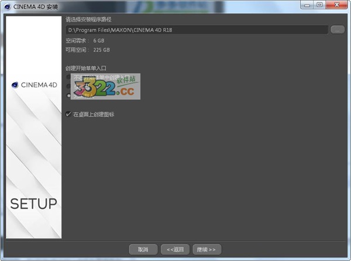
Task: Click the CINEMA 4D icon in title bar
Action: (8, 6)
